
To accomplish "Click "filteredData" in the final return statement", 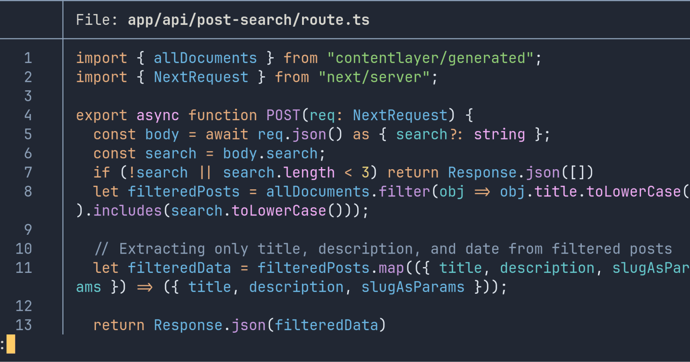I will [326, 325].
